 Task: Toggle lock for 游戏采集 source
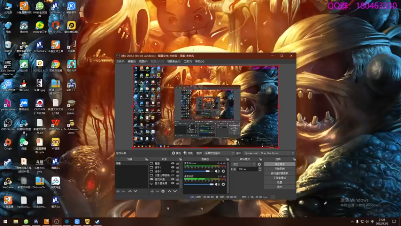pyautogui.click(x=177, y=179)
